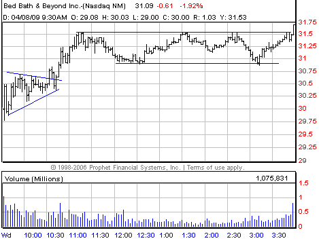The width and height of the screenshot is (319, 245).
Task: Click the -0.61 price change value
Action: coord(165,6)
